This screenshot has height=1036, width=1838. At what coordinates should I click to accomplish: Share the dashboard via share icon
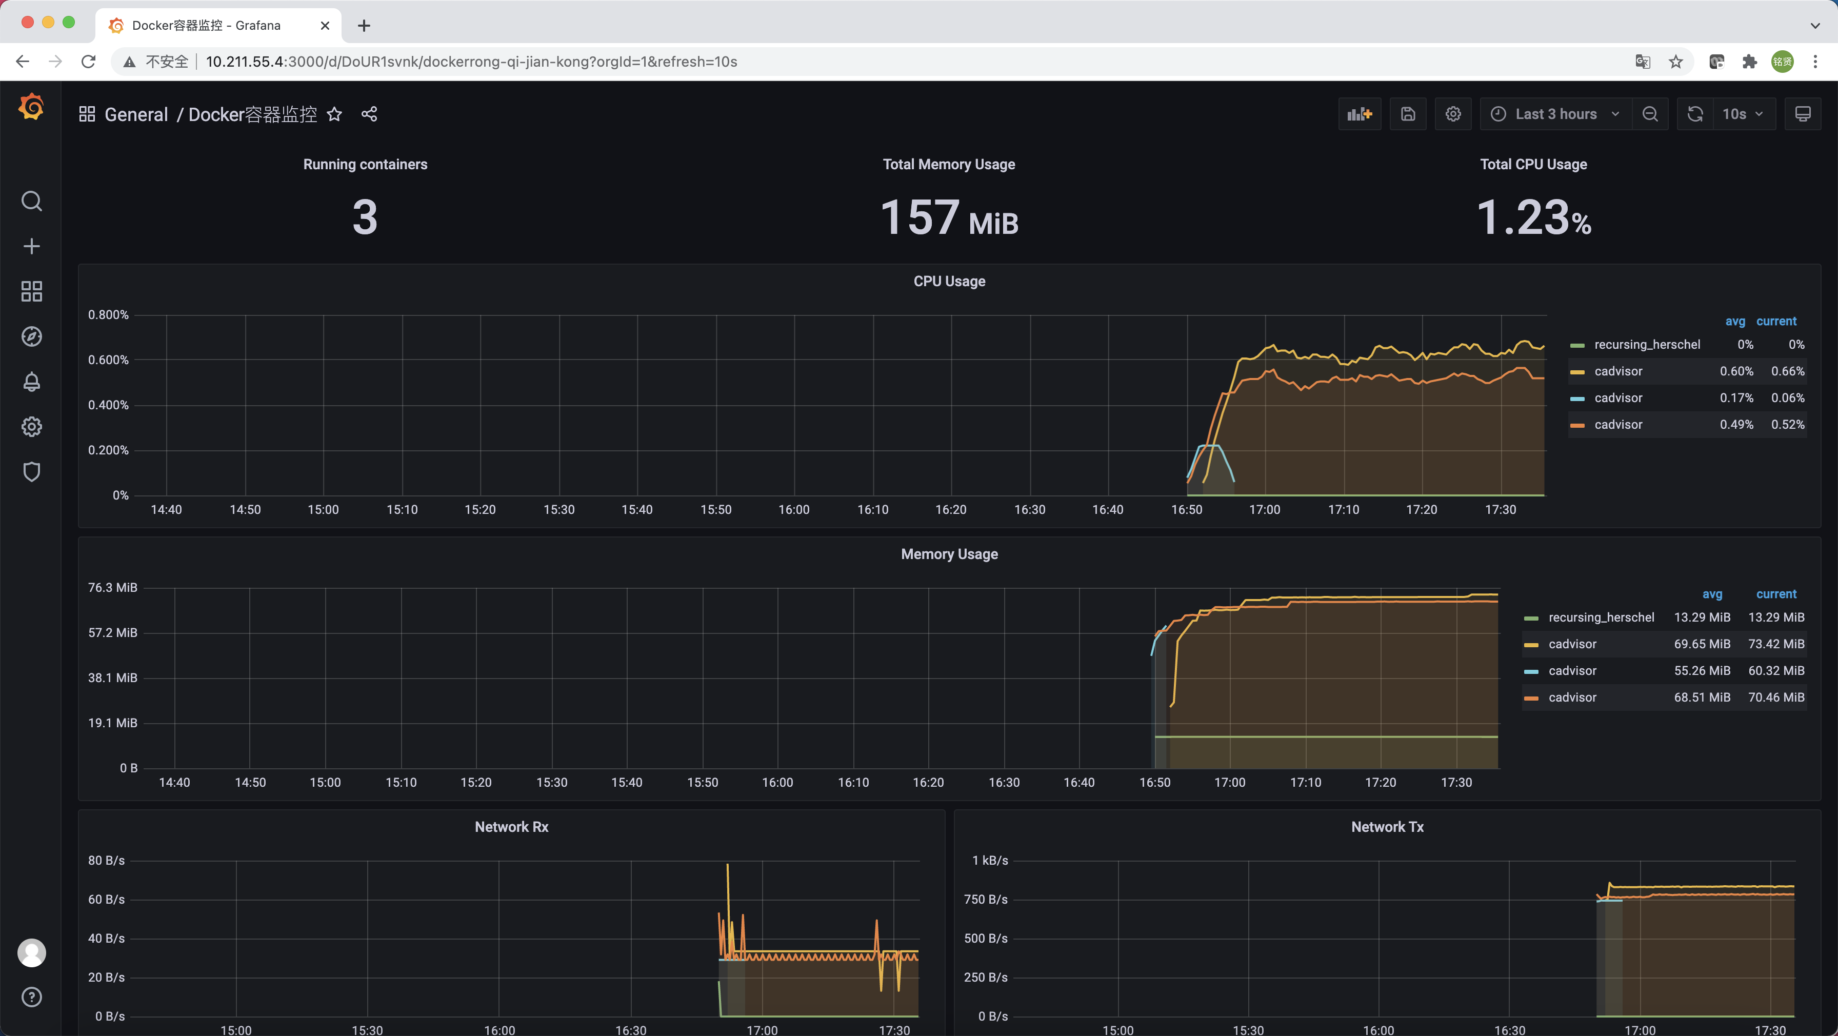[x=369, y=114]
